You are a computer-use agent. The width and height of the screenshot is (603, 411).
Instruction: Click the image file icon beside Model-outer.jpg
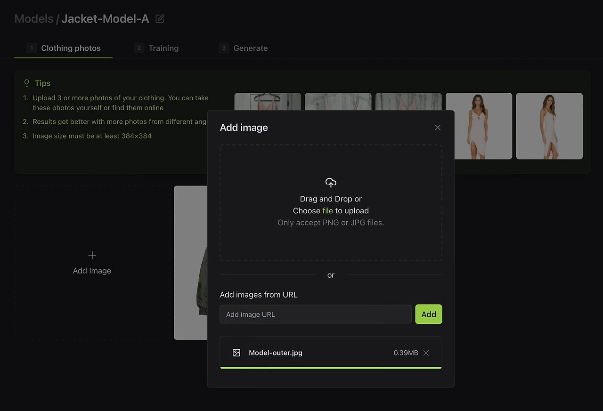coord(236,353)
